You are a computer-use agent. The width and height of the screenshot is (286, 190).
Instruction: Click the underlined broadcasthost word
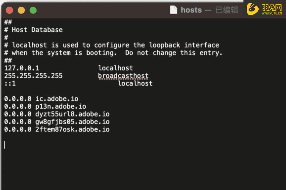pyautogui.click(x=123, y=76)
